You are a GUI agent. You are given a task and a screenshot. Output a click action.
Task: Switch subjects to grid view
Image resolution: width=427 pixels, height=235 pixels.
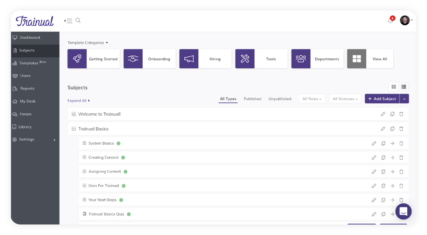pyautogui.click(x=394, y=86)
